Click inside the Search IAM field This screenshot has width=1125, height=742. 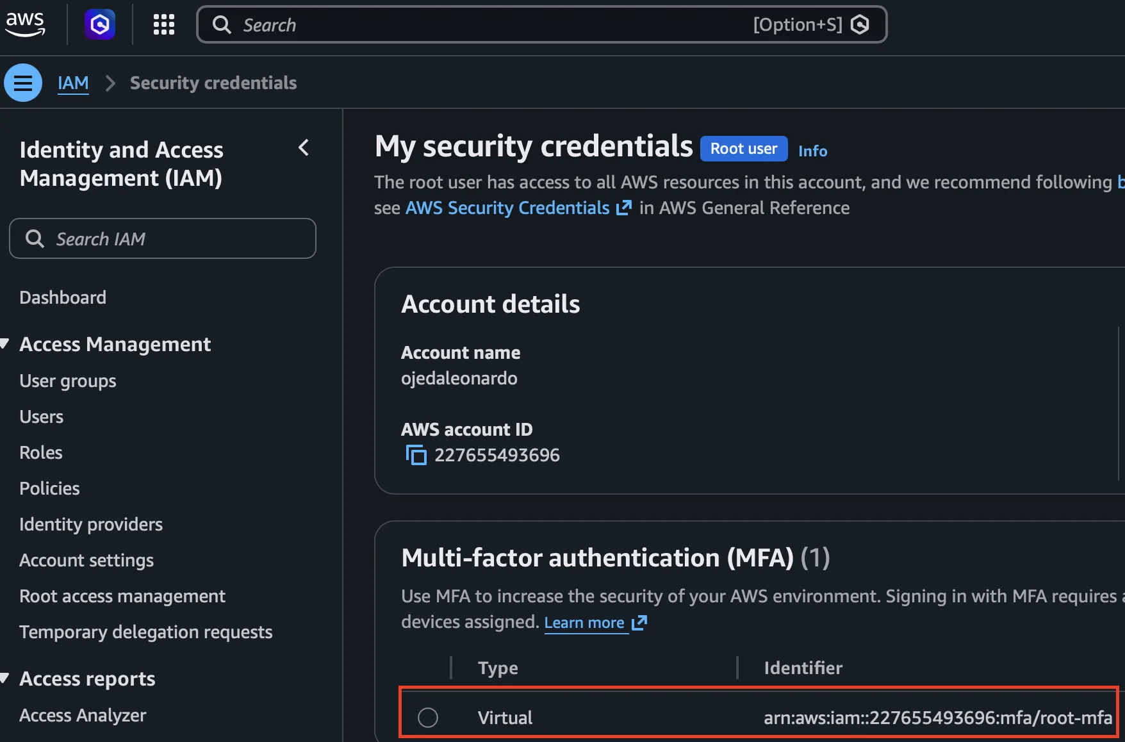click(162, 238)
